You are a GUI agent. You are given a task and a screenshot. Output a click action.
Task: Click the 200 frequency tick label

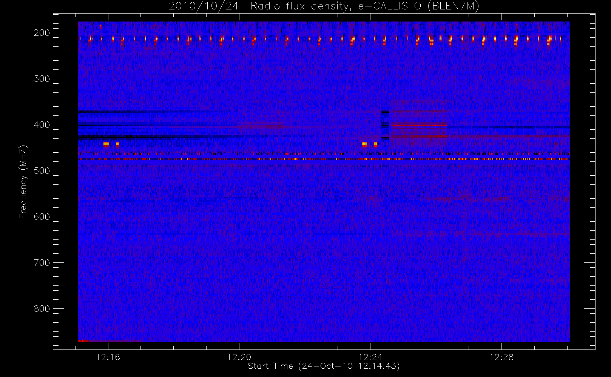pyautogui.click(x=42, y=33)
